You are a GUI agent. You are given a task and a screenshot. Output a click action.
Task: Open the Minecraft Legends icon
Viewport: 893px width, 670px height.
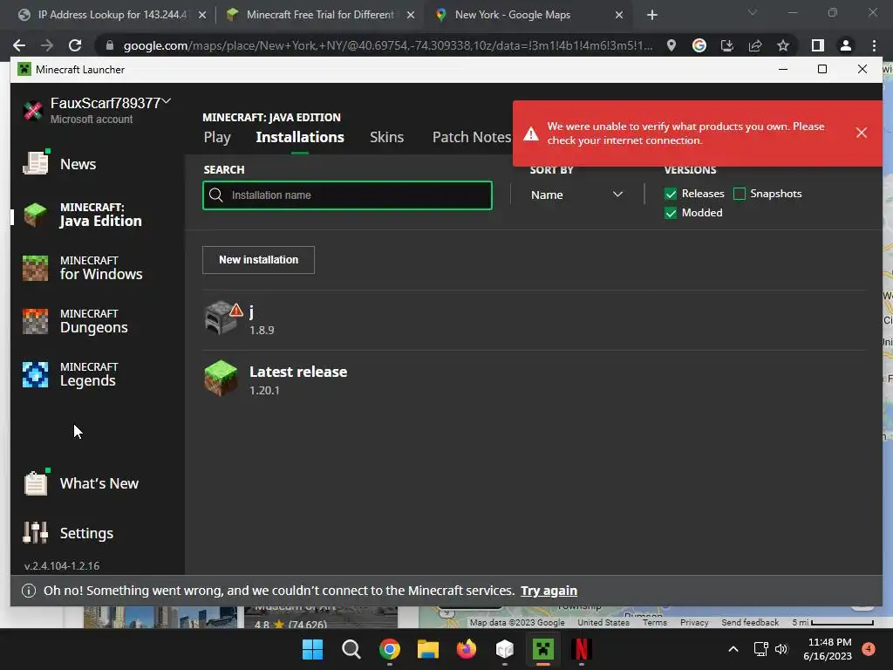click(x=35, y=374)
